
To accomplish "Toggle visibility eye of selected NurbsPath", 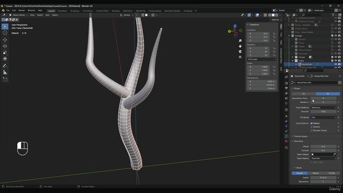I will (336, 64).
